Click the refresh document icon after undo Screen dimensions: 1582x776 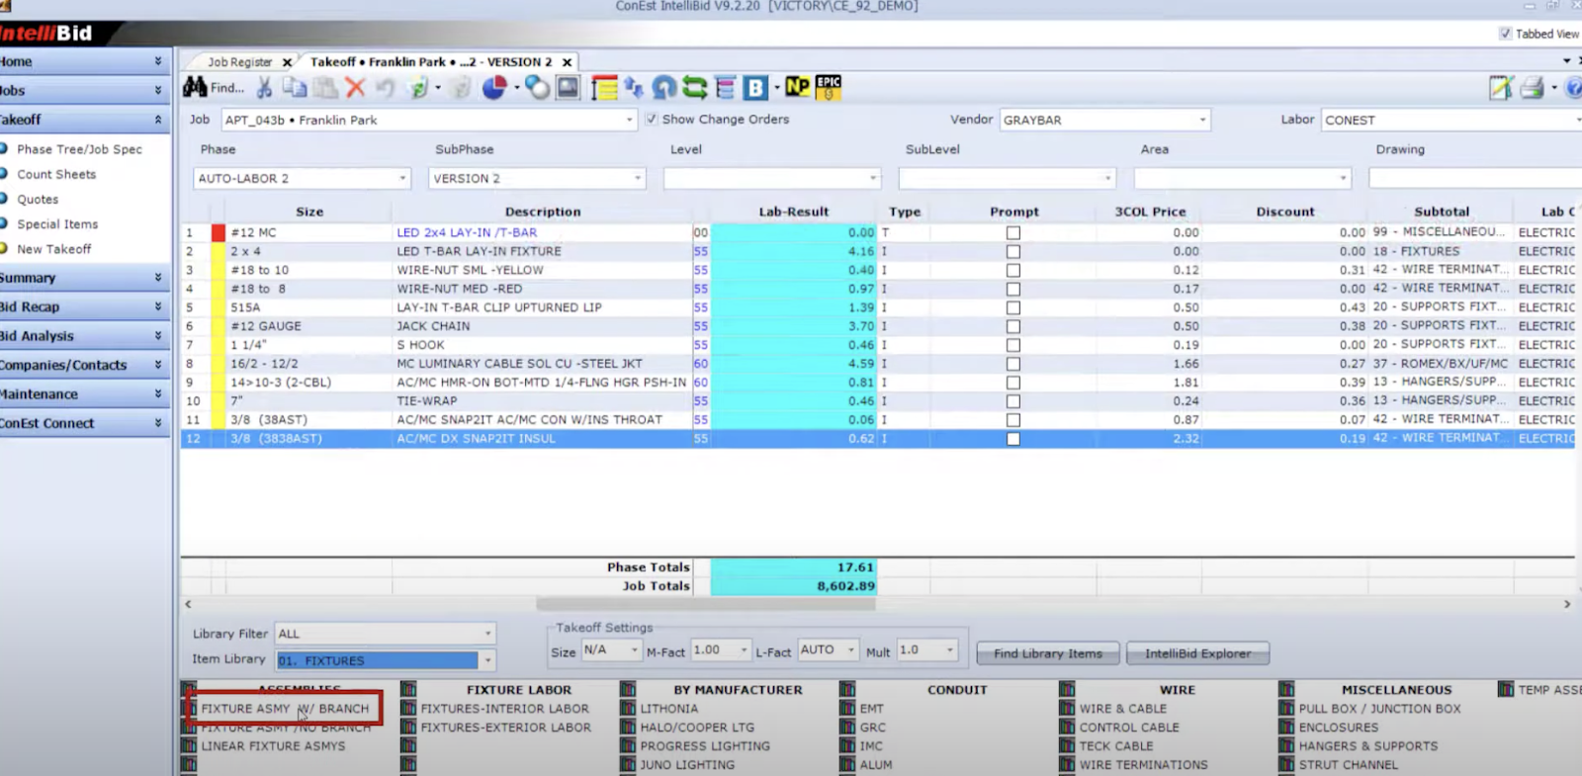[419, 88]
